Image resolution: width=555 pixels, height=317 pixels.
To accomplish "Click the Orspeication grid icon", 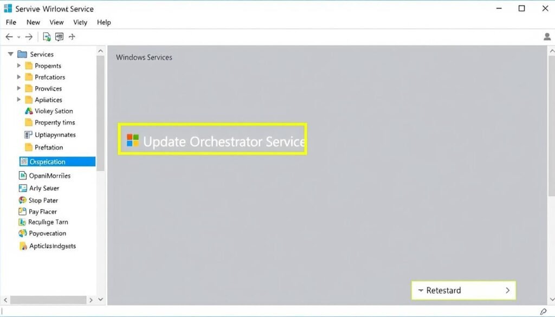I will 24,161.
